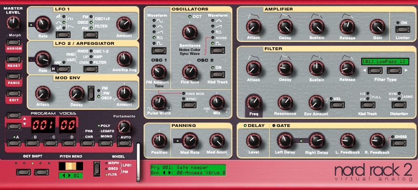Click the Panning Mod Amnt knob
Screen dimensions: 418x190
click(217, 141)
